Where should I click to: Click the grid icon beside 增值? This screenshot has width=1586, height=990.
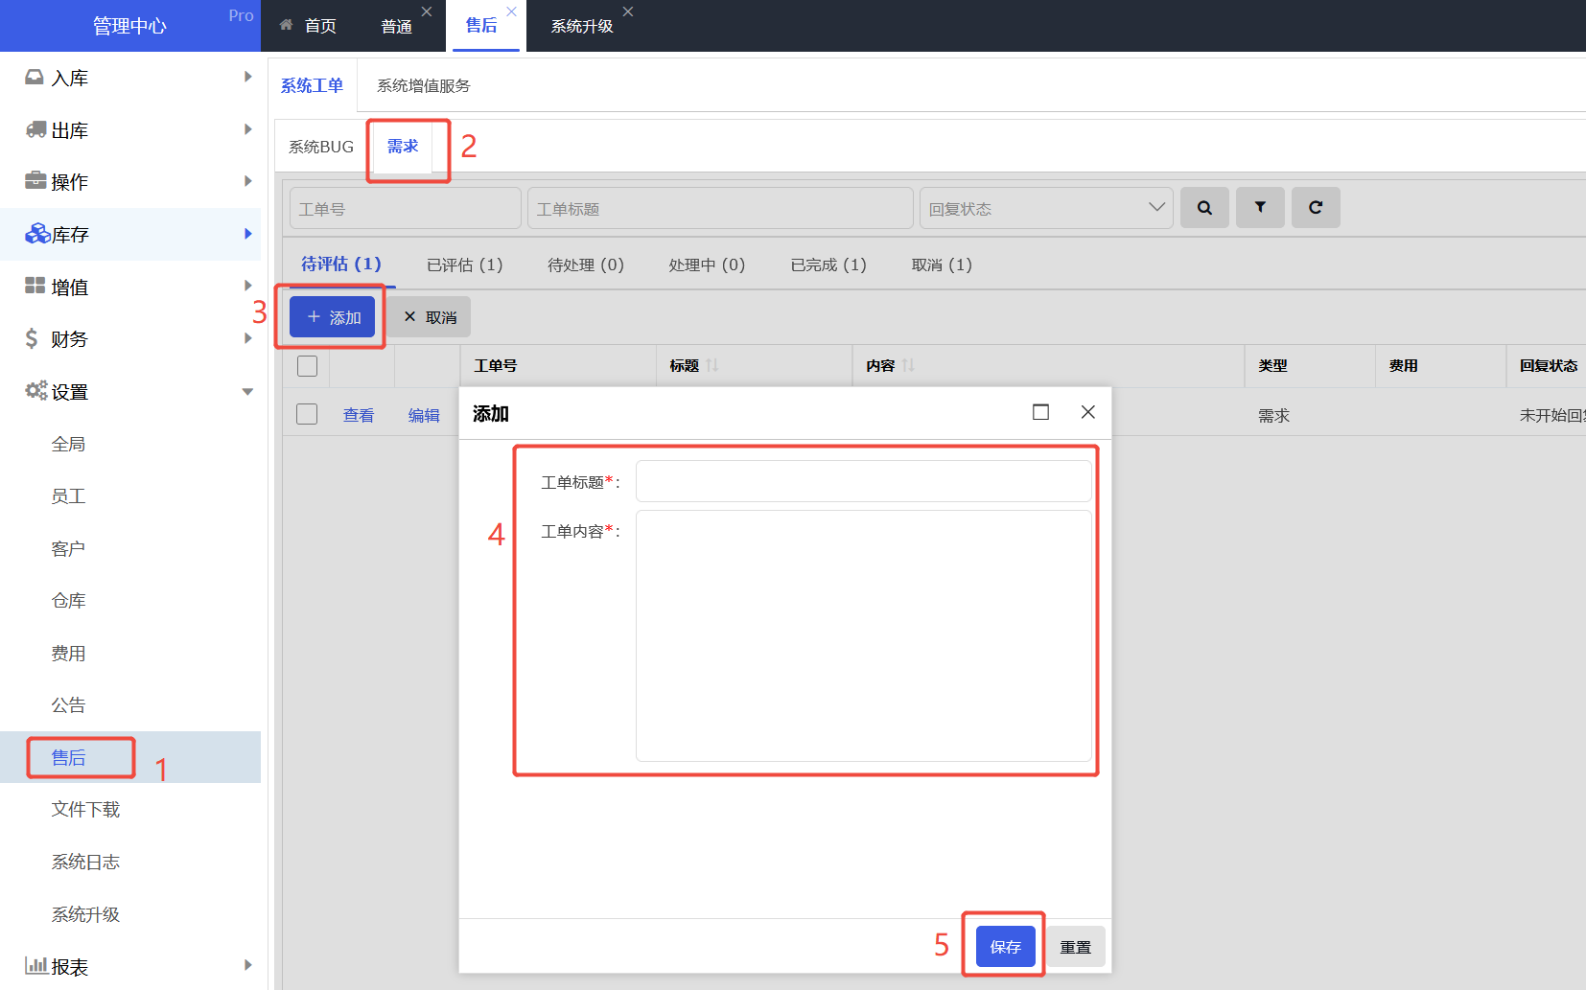pyautogui.click(x=35, y=286)
